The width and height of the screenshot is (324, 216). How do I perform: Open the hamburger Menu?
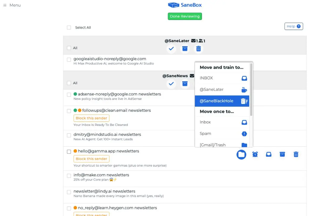tap(12, 5)
